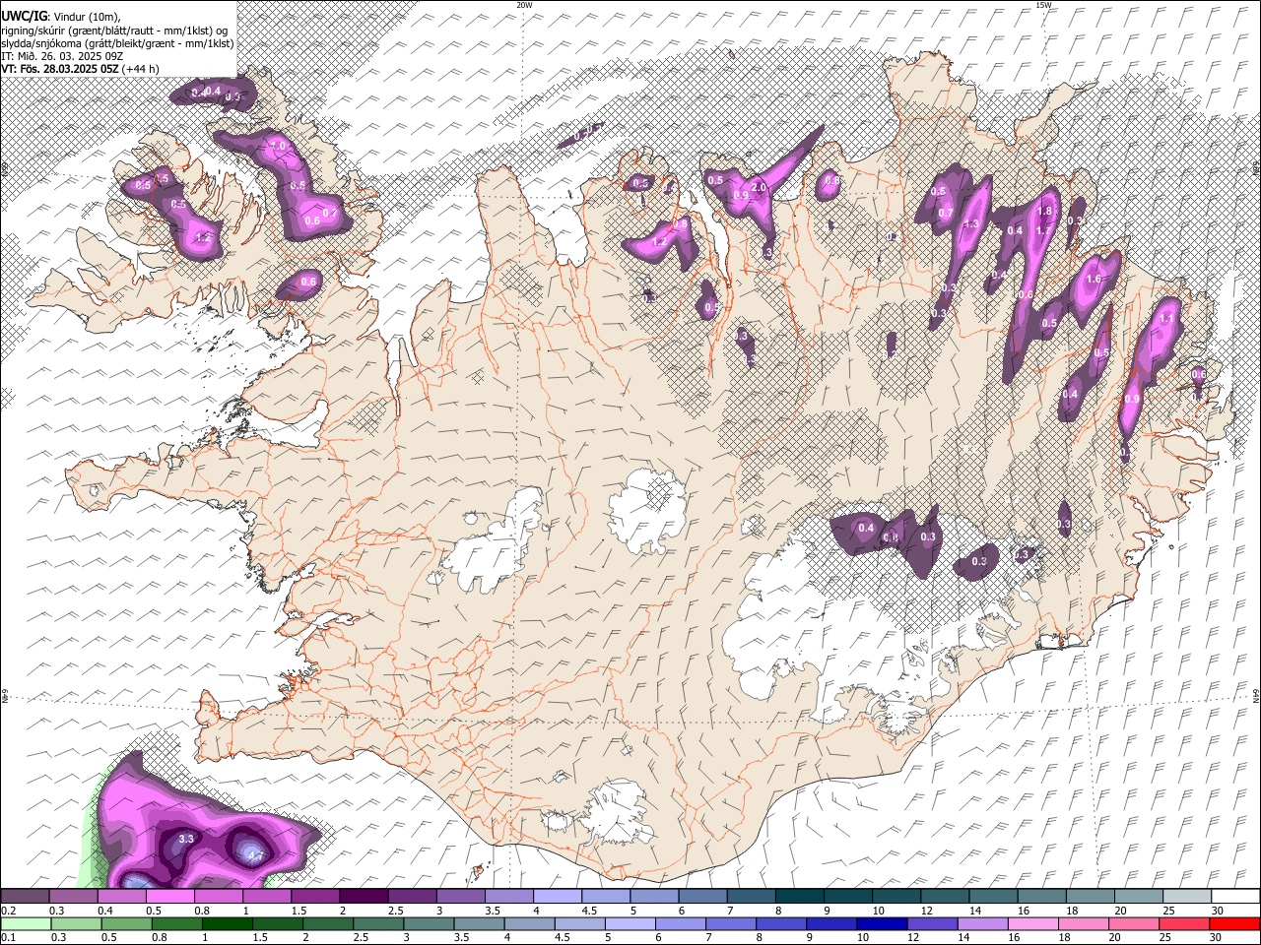Select bottom-row light pink swatch between 16 and 18
The width and height of the screenshot is (1261, 945).
[x=1031, y=923]
